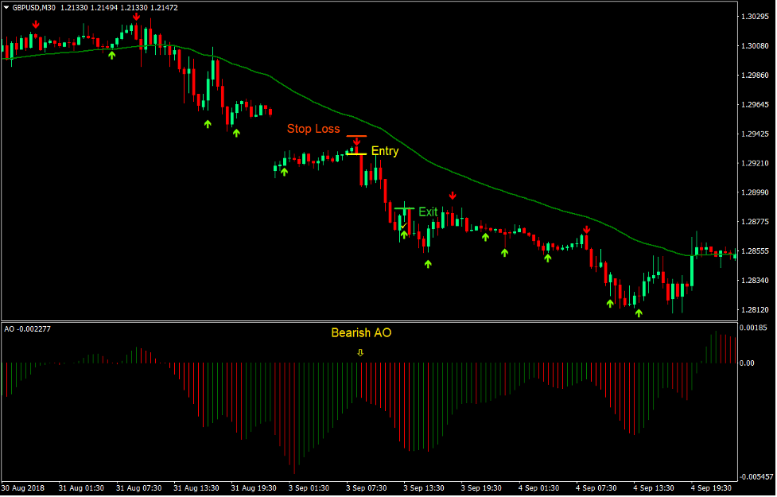Toggle visibility of the Stop Loss marker
Screen dimensions: 777x497
tap(356, 137)
